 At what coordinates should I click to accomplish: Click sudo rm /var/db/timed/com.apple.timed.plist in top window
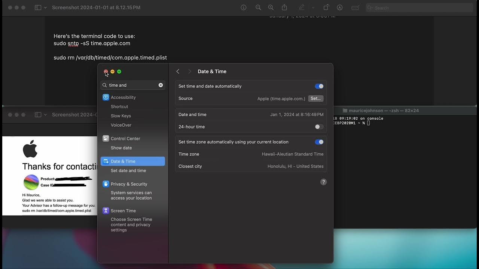[110, 58]
